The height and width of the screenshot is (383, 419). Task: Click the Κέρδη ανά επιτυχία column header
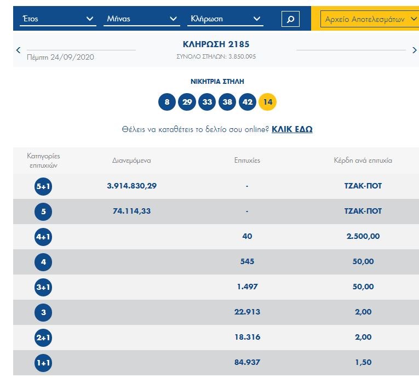[x=363, y=161]
